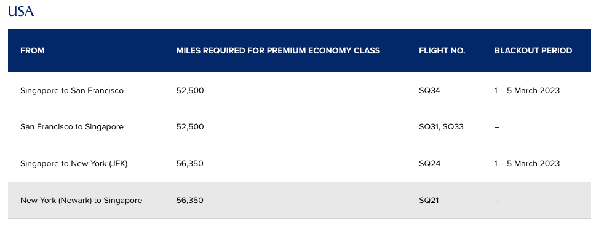This screenshot has width=596, height=235.
Task: Click 56,350 miles for Newark to Singapore
Action: [x=189, y=200]
